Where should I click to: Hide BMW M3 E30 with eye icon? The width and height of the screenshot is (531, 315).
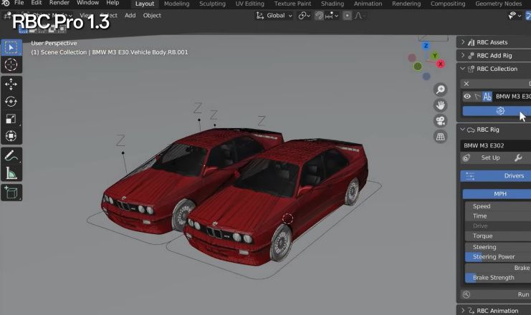coord(467,97)
